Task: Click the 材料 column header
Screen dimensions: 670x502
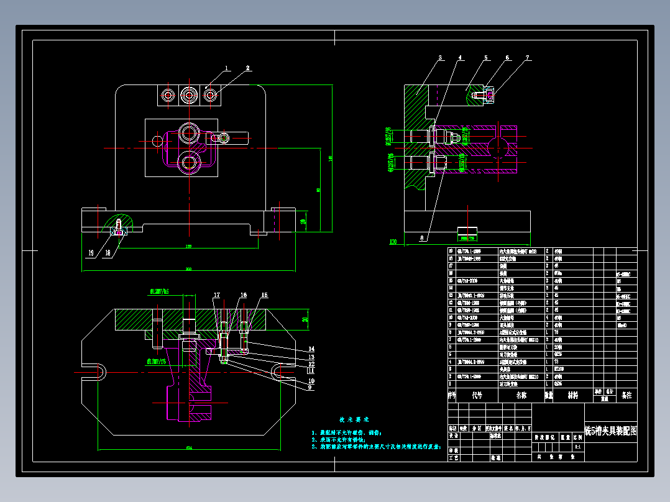Action: click(572, 395)
